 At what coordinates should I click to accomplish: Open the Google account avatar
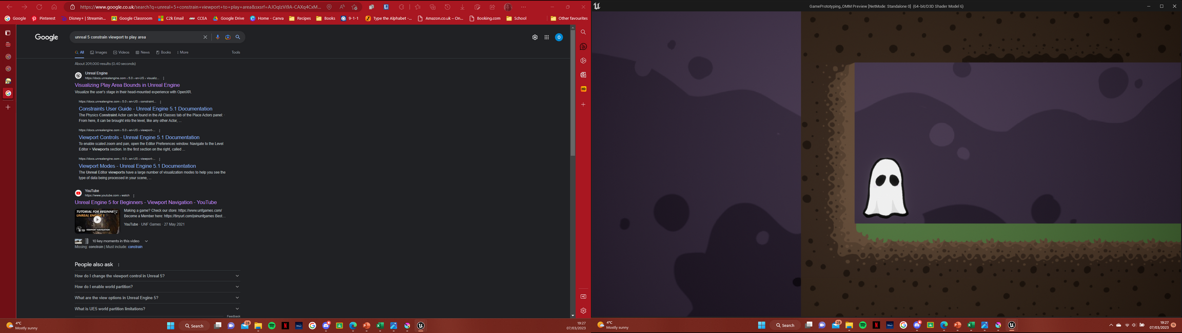tap(559, 37)
